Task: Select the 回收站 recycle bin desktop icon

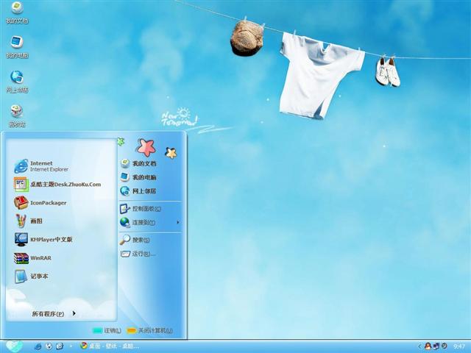Action: [17, 116]
